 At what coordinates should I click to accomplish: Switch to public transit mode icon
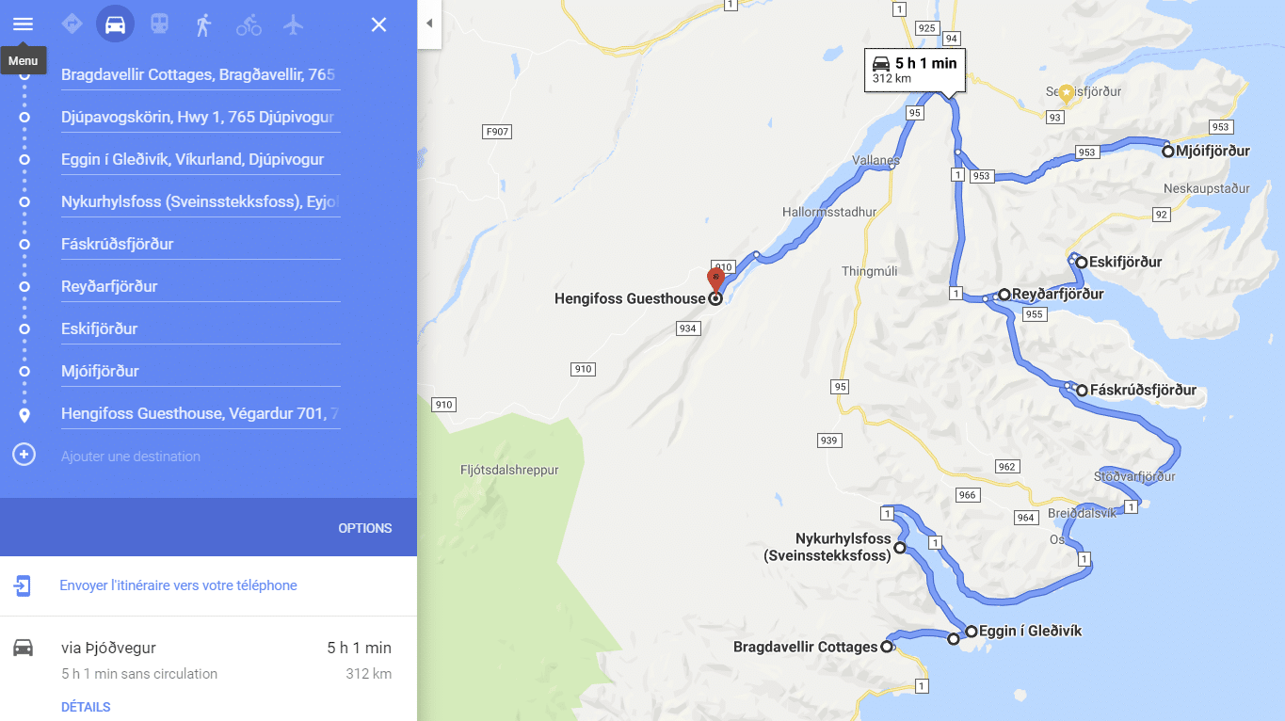tap(159, 24)
